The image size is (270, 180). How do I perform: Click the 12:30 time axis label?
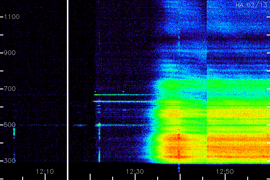coord(135,172)
